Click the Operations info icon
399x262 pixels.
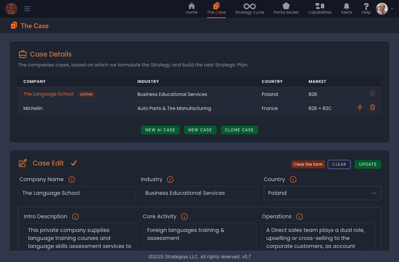[300, 217]
